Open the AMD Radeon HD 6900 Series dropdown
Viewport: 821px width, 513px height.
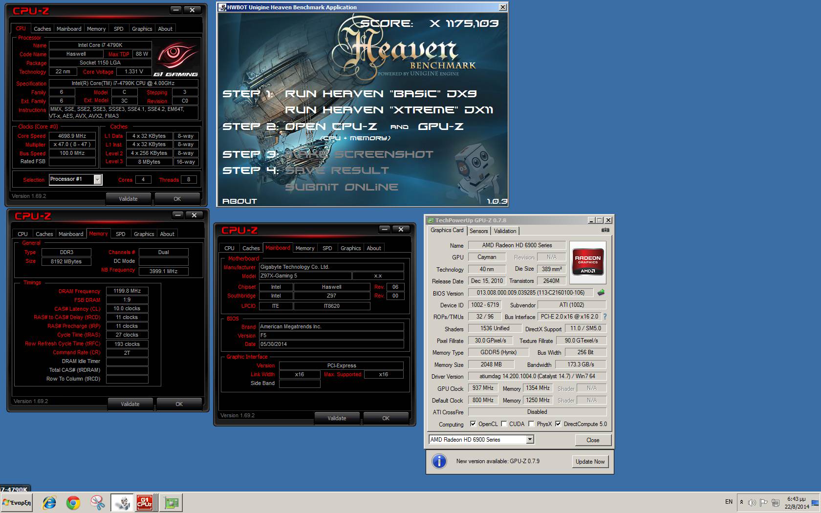pyautogui.click(x=530, y=440)
